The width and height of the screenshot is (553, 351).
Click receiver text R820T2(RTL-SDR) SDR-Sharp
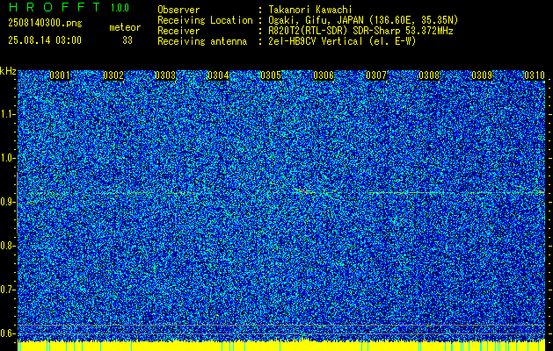336,31
